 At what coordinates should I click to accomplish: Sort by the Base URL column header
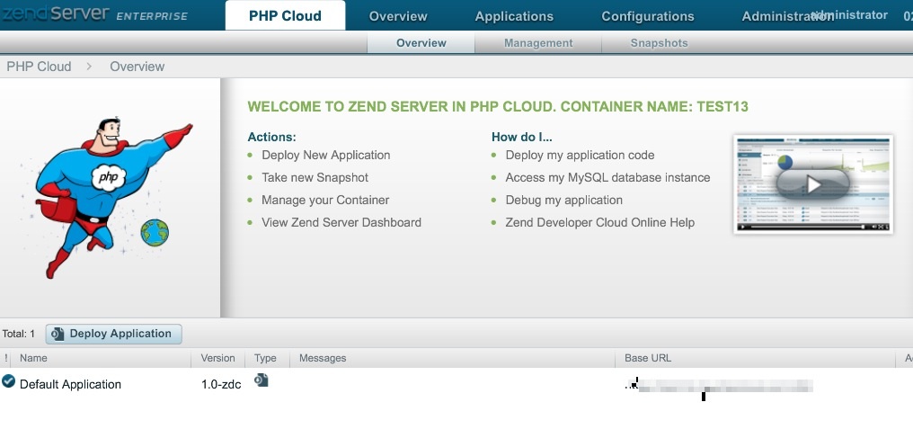(x=648, y=358)
